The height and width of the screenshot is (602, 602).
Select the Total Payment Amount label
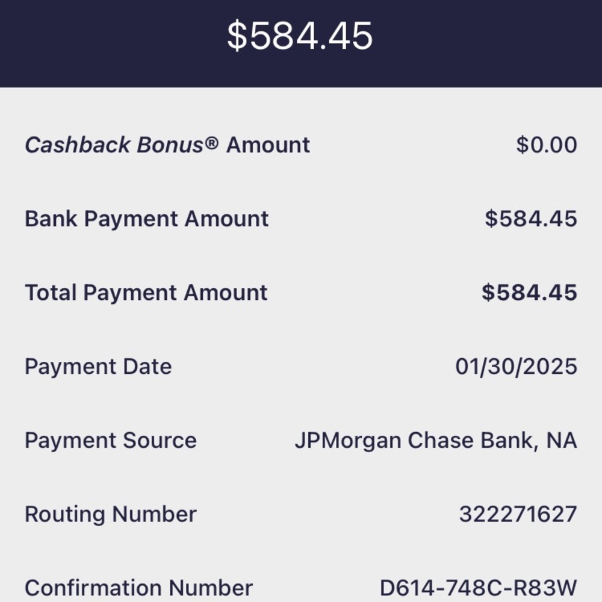146,293
